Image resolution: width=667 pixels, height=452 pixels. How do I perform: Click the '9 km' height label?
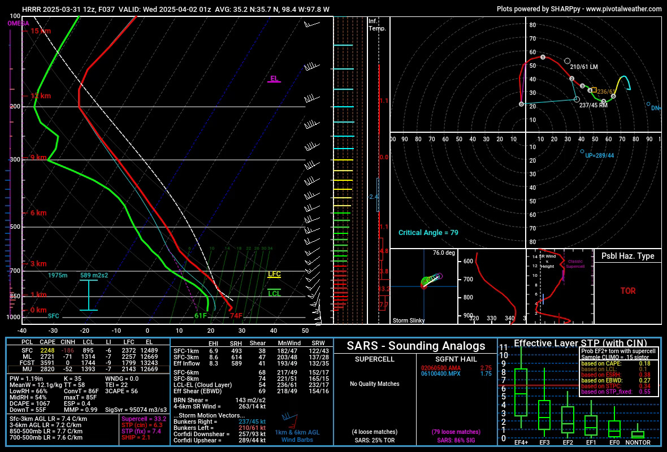pyautogui.click(x=38, y=158)
